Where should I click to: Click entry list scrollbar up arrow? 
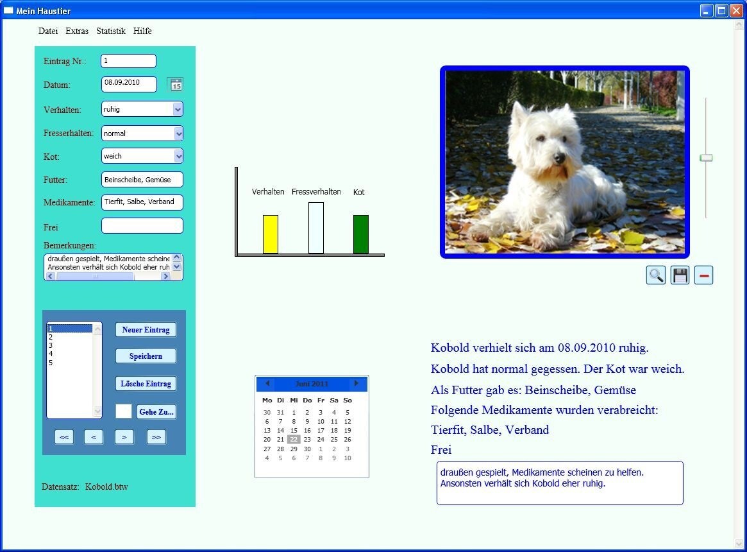97,329
